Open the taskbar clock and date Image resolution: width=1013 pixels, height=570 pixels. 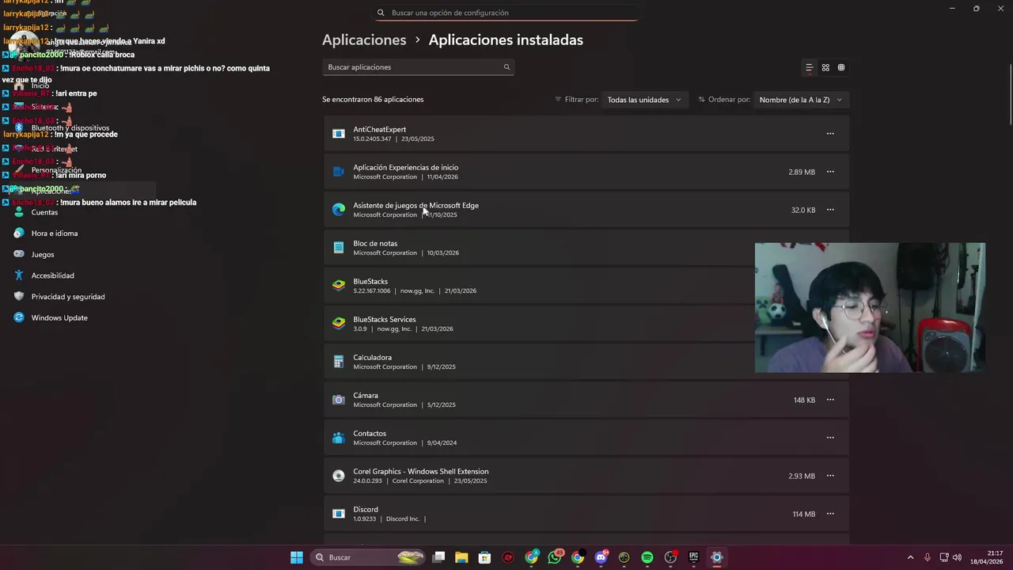pyautogui.click(x=986, y=557)
